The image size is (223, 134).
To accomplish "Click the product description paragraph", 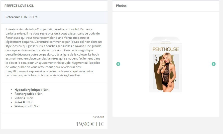I will click(54, 52).
